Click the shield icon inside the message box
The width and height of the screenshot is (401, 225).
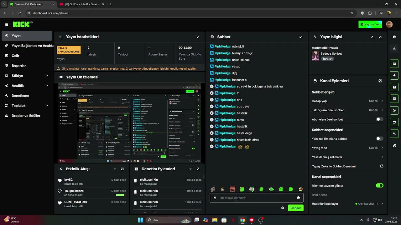click(x=215, y=198)
